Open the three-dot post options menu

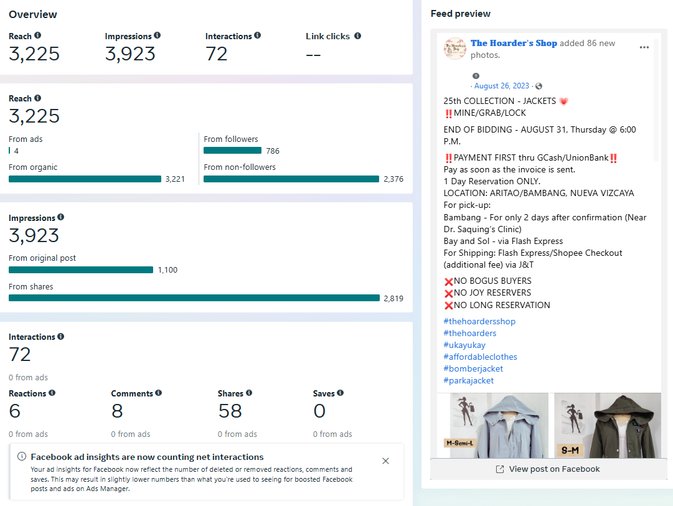click(x=644, y=47)
